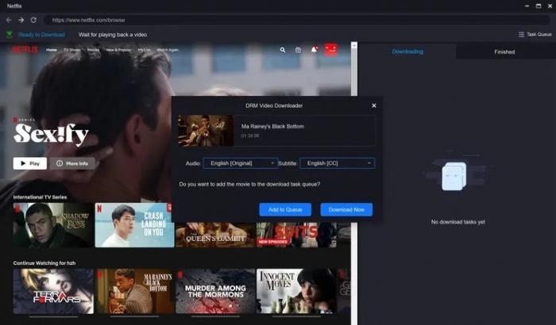
Task: Focus the netflix.com/browse address field
Action: (x=297, y=20)
